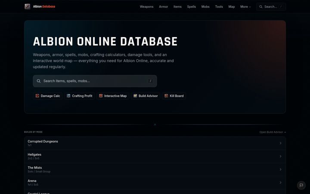310x194 pixels.
Task: Click the header Search box
Action: (271, 7)
